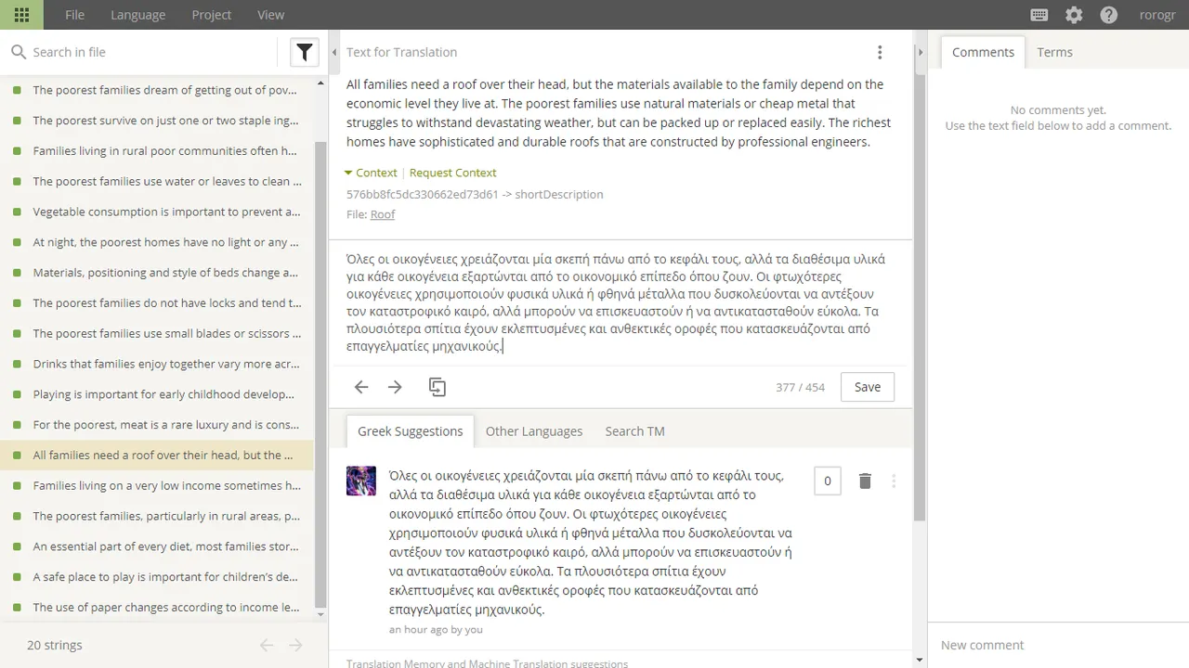Go to previous string arrow
1189x668 pixels.
pyautogui.click(x=361, y=387)
